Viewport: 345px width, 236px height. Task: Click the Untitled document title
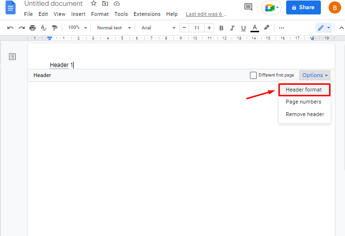point(54,3)
